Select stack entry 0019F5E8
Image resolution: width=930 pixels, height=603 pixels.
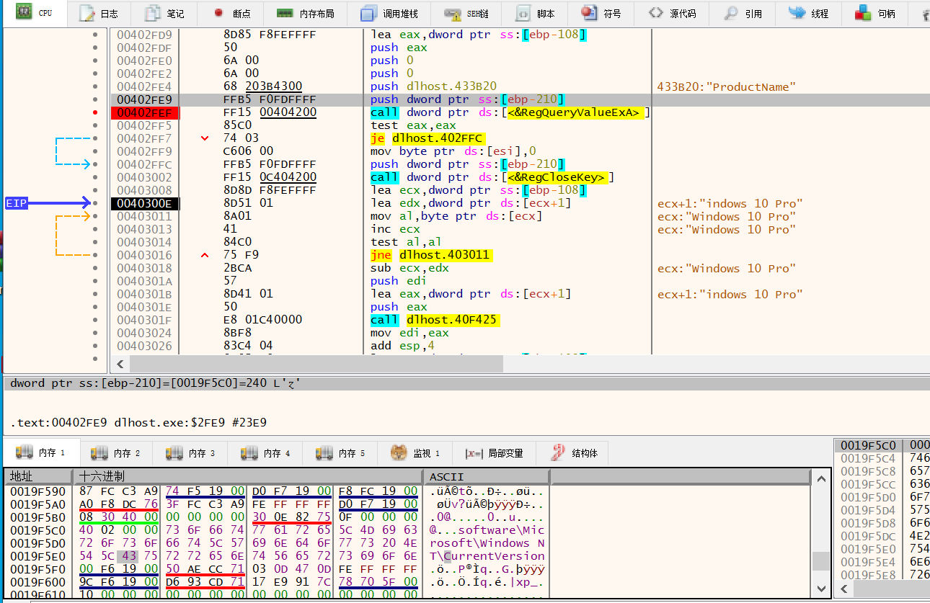click(868, 575)
